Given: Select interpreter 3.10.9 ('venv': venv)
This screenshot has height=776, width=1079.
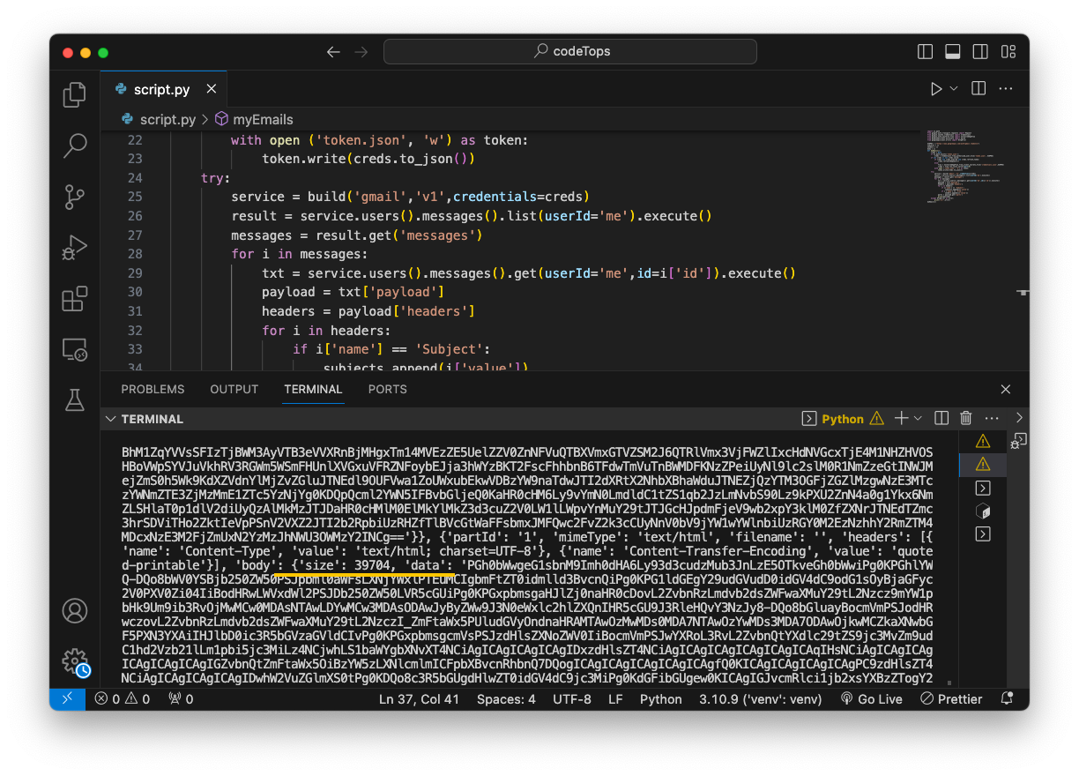Looking at the screenshot, I should click(759, 699).
